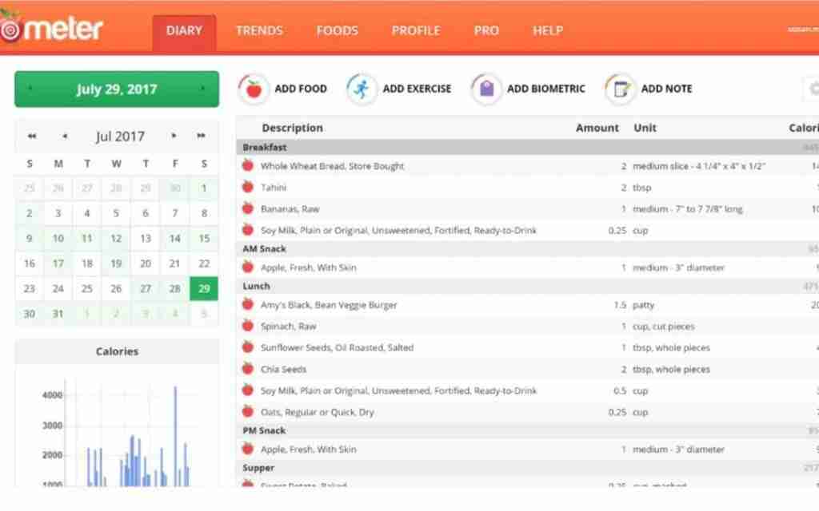819x511 pixels.
Task: Click apple icon beside Whole Wheat Bread
Action: [248, 166]
